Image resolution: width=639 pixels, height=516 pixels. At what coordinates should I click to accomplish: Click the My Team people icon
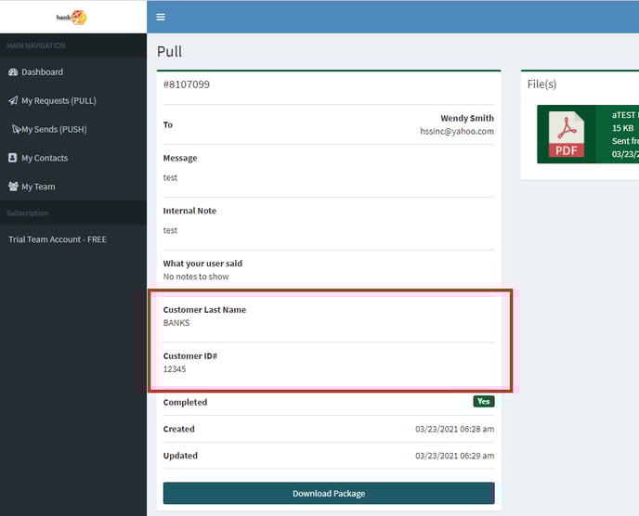click(x=13, y=187)
